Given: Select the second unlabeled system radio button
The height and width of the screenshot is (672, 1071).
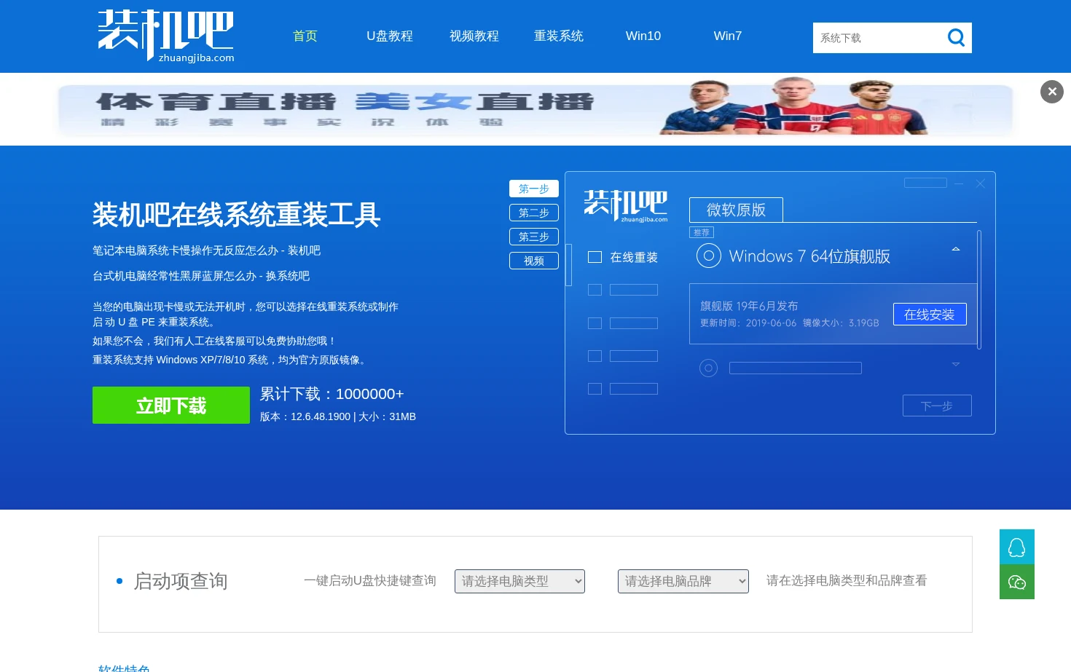Looking at the screenshot, I should tap(708, 368).
